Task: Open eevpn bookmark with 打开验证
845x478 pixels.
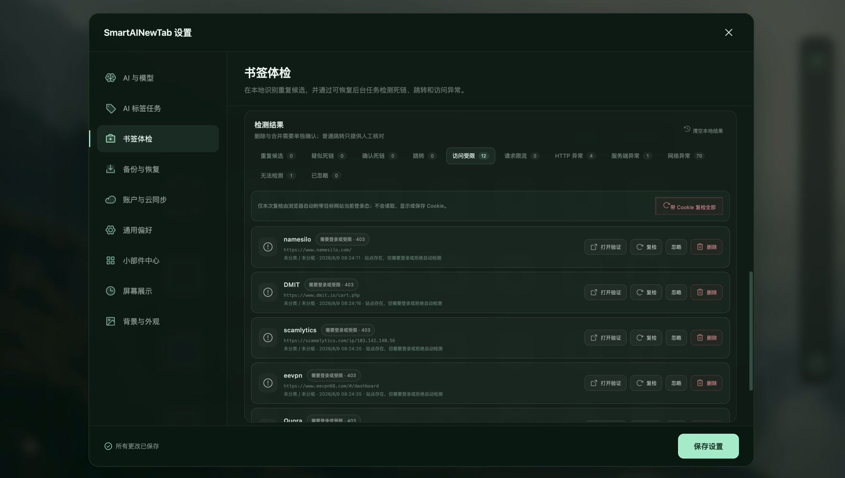Action: tap(605, 383)
